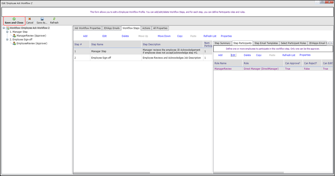Open the JDXApp Emails tab

tap(111, 28)
